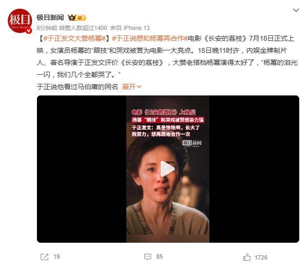Screen dimensions: 308x265
Task: Open hashtag #于正说想和杨幂再合作#
Action: tap(150, 38)
